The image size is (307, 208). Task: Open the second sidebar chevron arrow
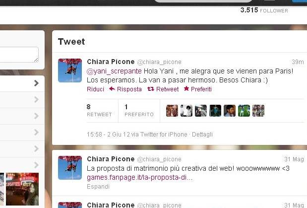(36, 100)
